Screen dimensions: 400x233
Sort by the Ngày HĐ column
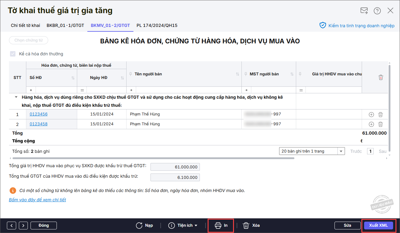(122, 78)
